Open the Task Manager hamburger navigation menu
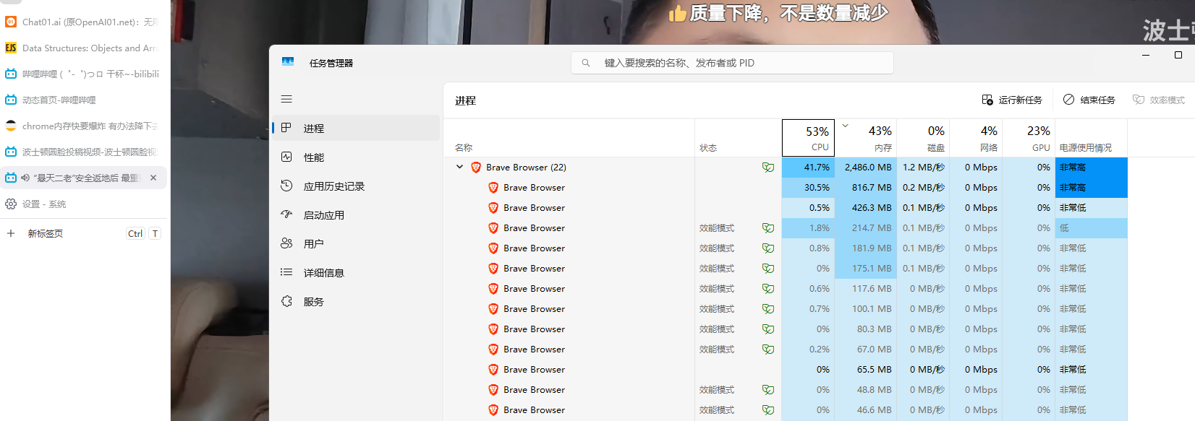 [x=286, y=99]
